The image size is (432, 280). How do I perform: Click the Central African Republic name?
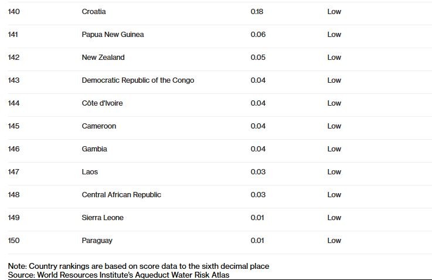(121, 195)
